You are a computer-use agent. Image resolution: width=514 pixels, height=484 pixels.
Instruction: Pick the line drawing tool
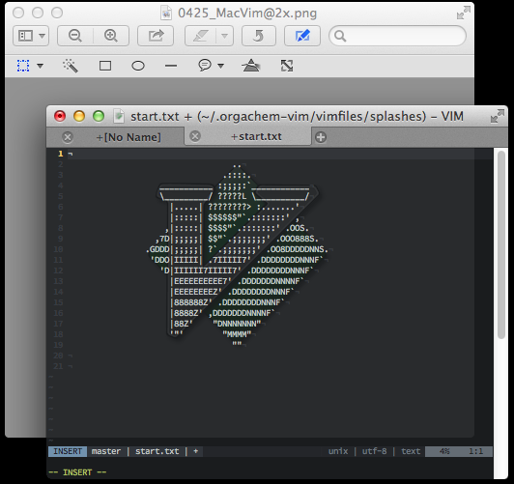171,66
